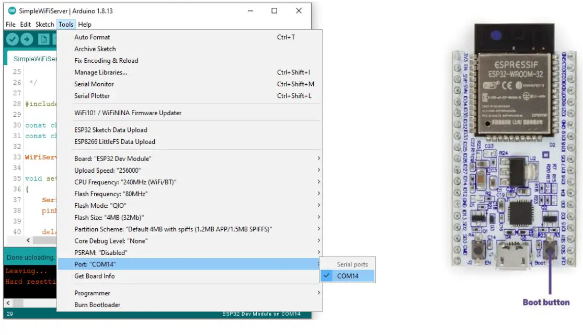The width and height of the screenshot is (583, 335).
Task: Select Get Board Info
Action: point(95,276)
